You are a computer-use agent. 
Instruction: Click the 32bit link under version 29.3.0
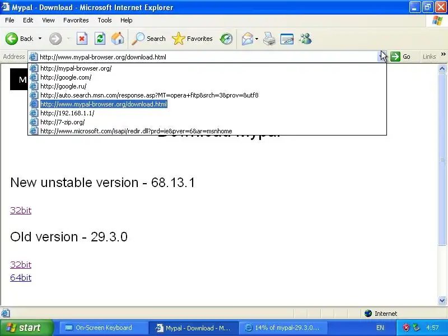(x=21, y=264)
